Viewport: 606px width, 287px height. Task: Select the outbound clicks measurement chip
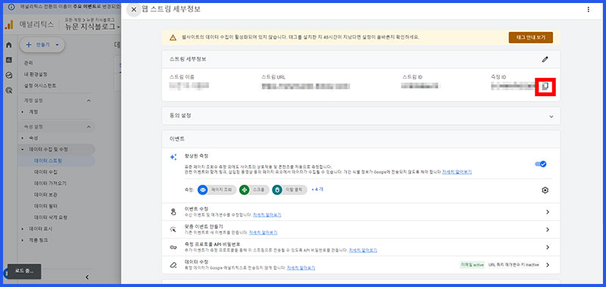tap(289, 190)
